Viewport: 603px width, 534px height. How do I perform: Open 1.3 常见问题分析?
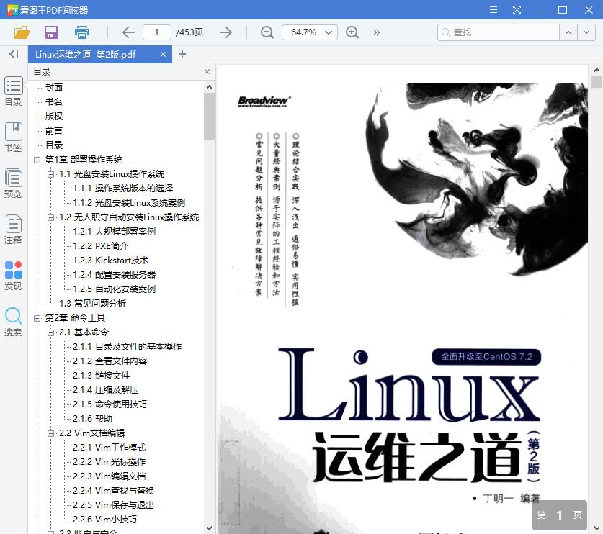(x=93, y=304)
